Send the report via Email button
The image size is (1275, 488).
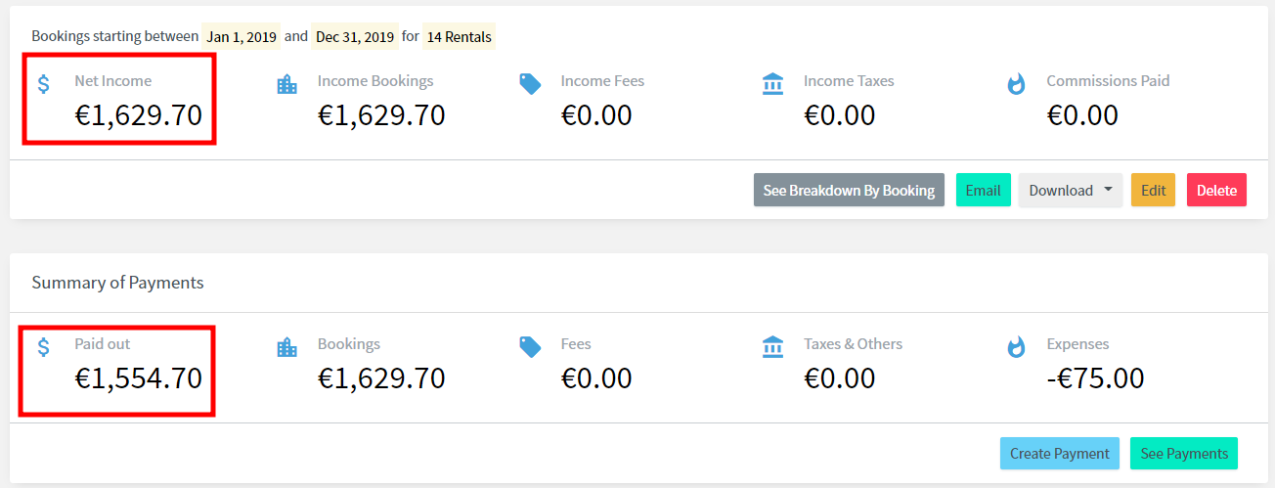pos(983,190)
